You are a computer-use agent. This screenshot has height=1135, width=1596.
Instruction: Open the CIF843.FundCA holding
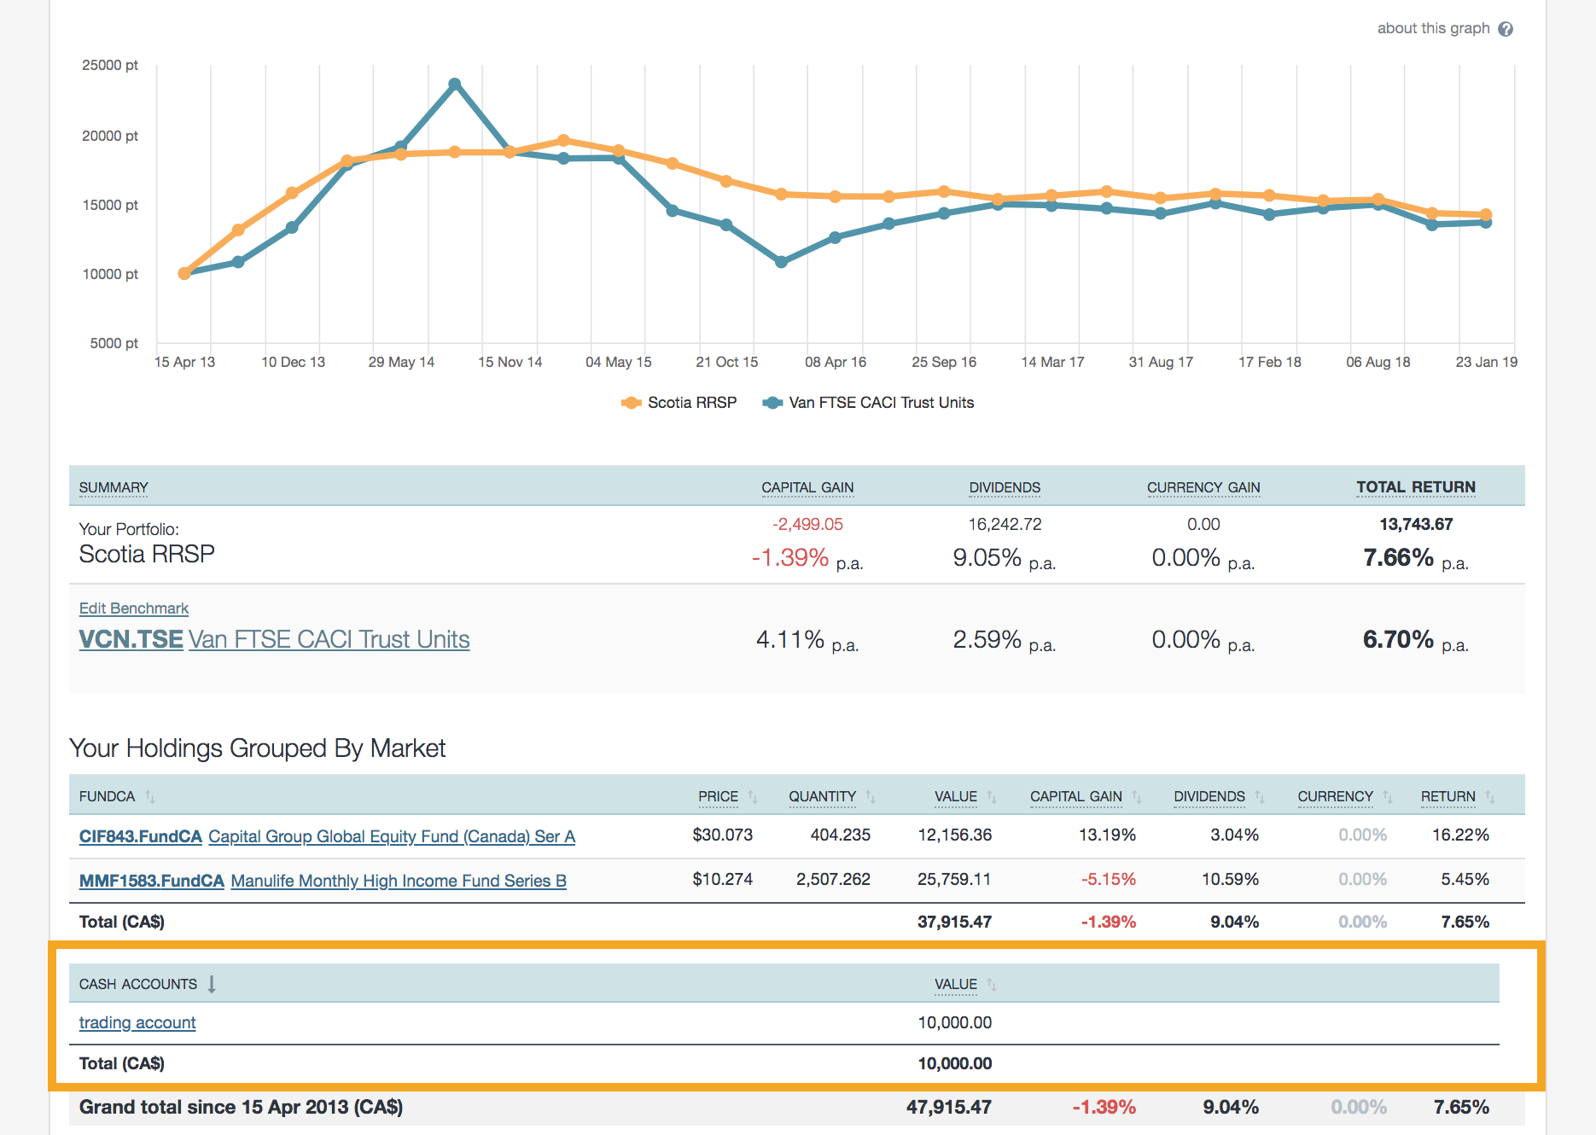[x=140, y=836]
